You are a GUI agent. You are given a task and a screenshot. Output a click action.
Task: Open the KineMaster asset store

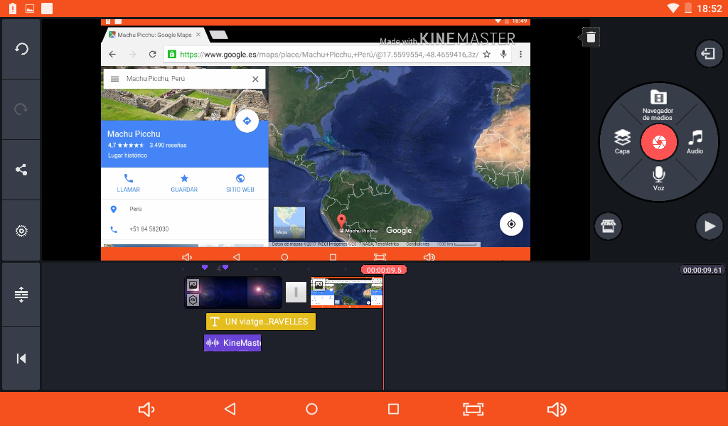(x=609, y=226)
